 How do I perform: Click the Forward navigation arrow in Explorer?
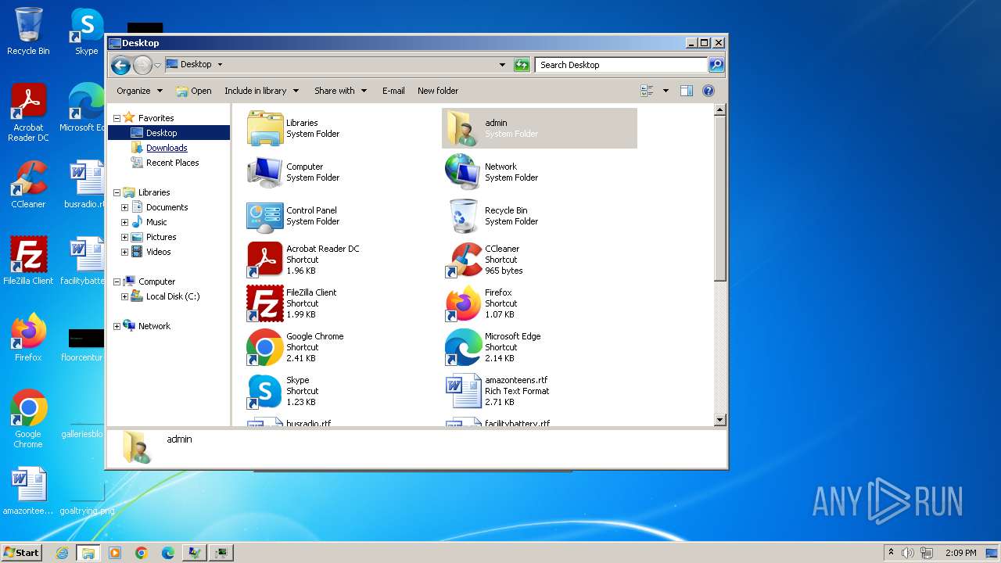click(x=142, y=65)
